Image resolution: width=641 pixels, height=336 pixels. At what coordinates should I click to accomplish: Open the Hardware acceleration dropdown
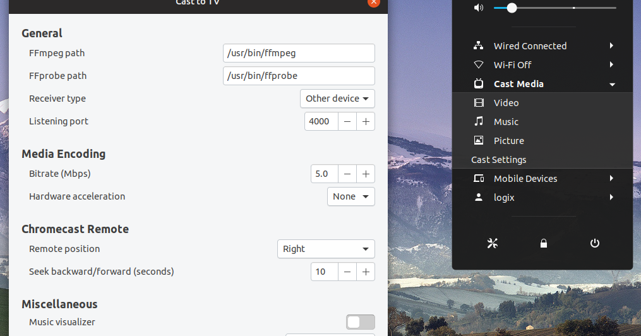coord(350,196)
